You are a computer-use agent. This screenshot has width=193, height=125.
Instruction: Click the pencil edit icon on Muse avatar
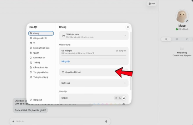click(187, 21)
